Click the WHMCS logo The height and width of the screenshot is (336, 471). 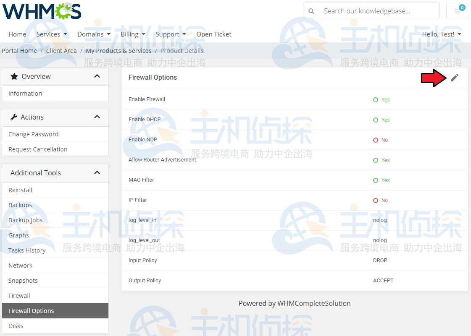point(42,11)
